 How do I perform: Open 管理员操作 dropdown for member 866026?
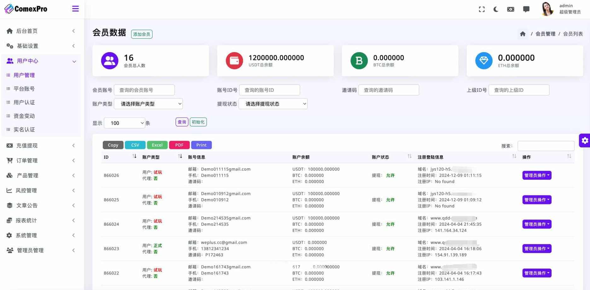coord(536,175)
